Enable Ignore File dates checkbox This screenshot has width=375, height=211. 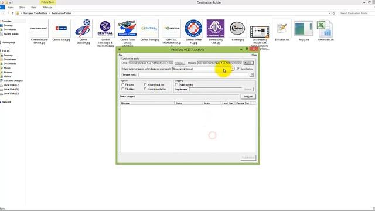click(123, 89)
